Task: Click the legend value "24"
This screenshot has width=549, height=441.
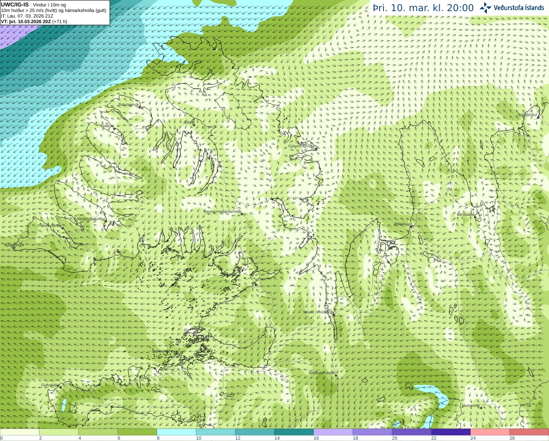Action: [473, 438]
